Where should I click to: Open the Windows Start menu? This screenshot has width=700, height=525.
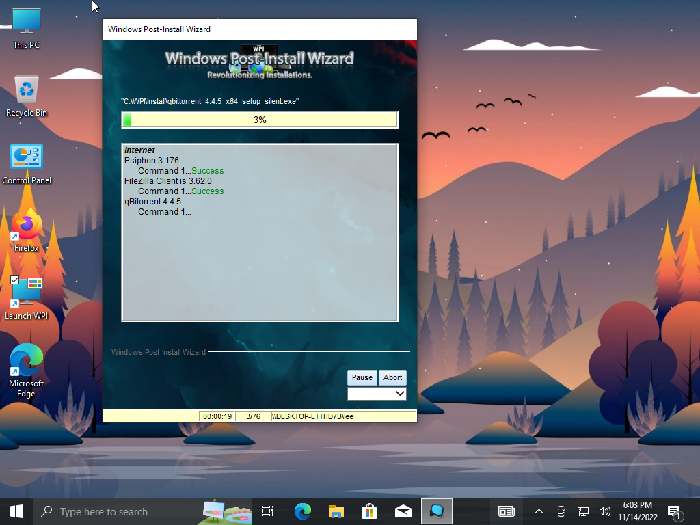[16, 511]
